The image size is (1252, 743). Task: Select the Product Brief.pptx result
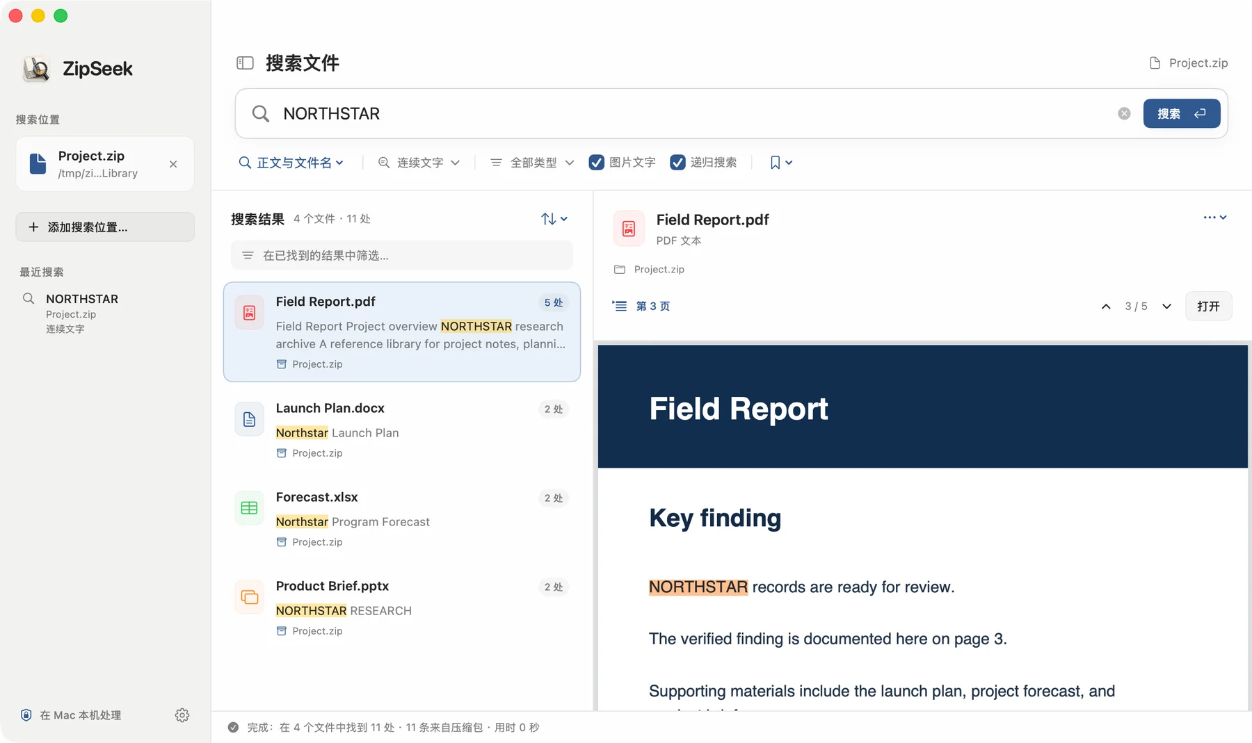(x=402, y=607)
